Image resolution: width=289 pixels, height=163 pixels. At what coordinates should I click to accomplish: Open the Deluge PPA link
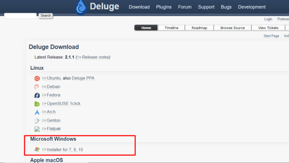[x=83, y=78]
